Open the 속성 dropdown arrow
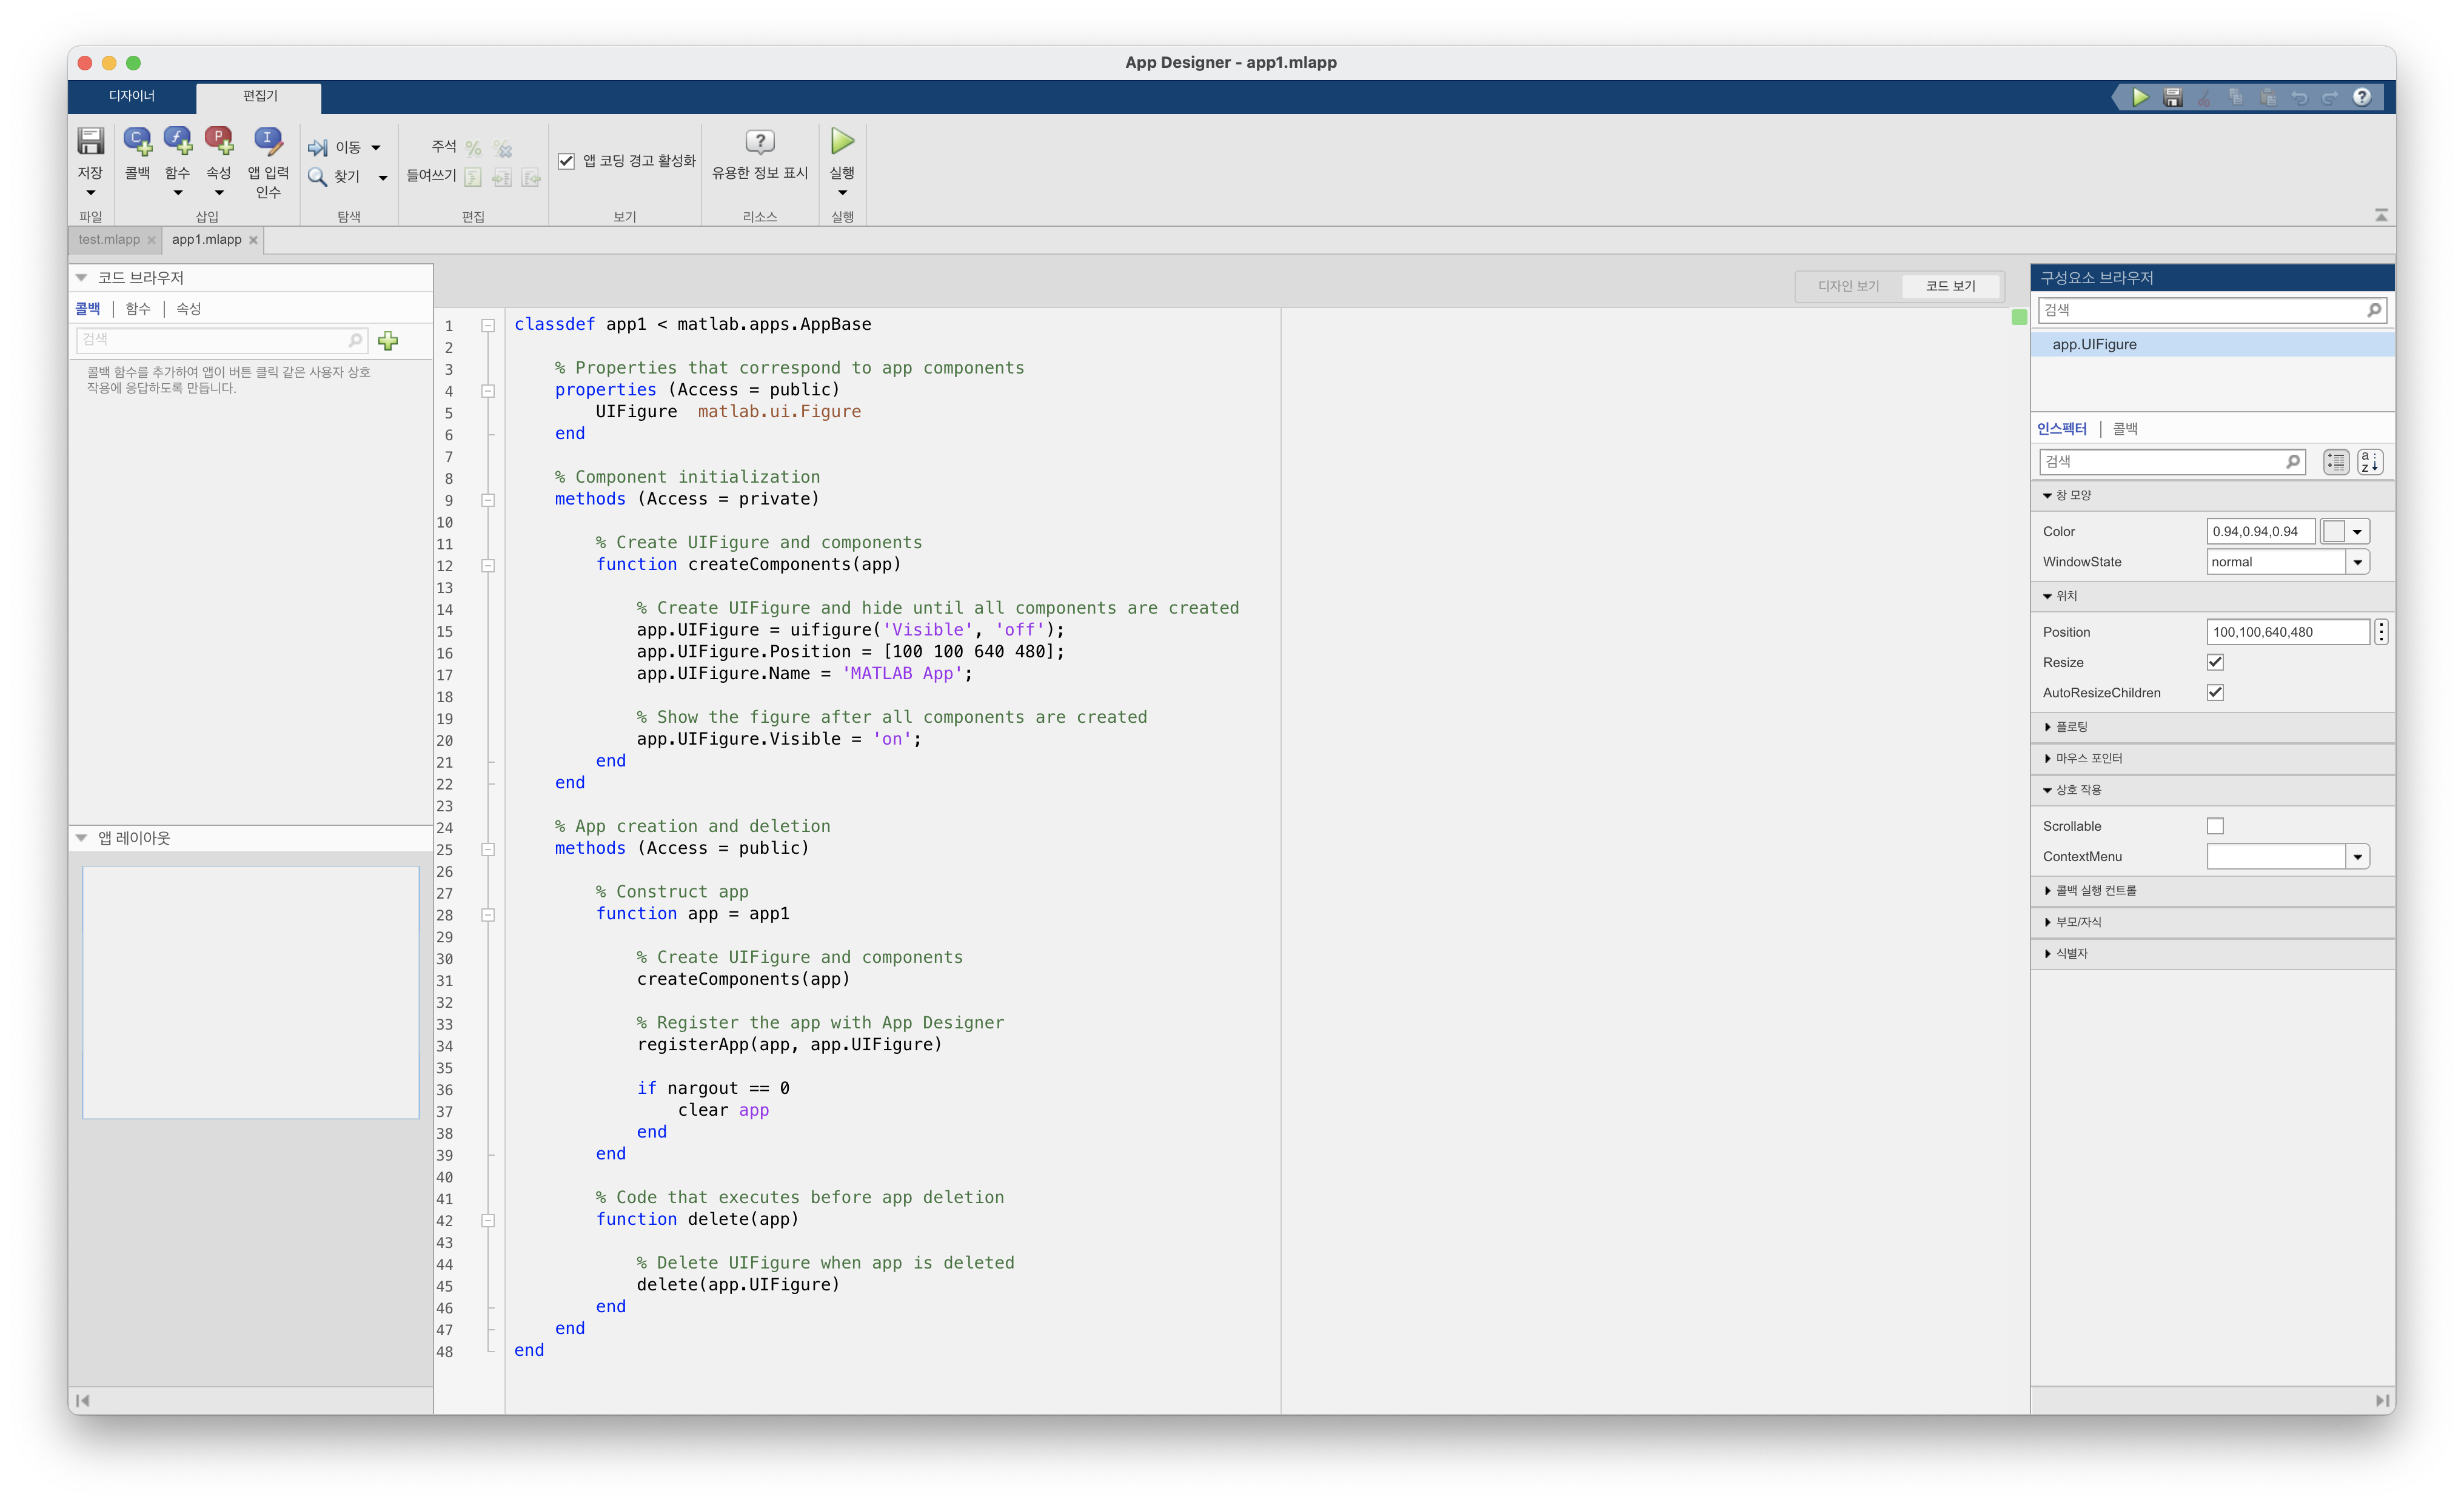This screenshot has width=2464, height=1505. pyautogui.click(x=219, y=193)
